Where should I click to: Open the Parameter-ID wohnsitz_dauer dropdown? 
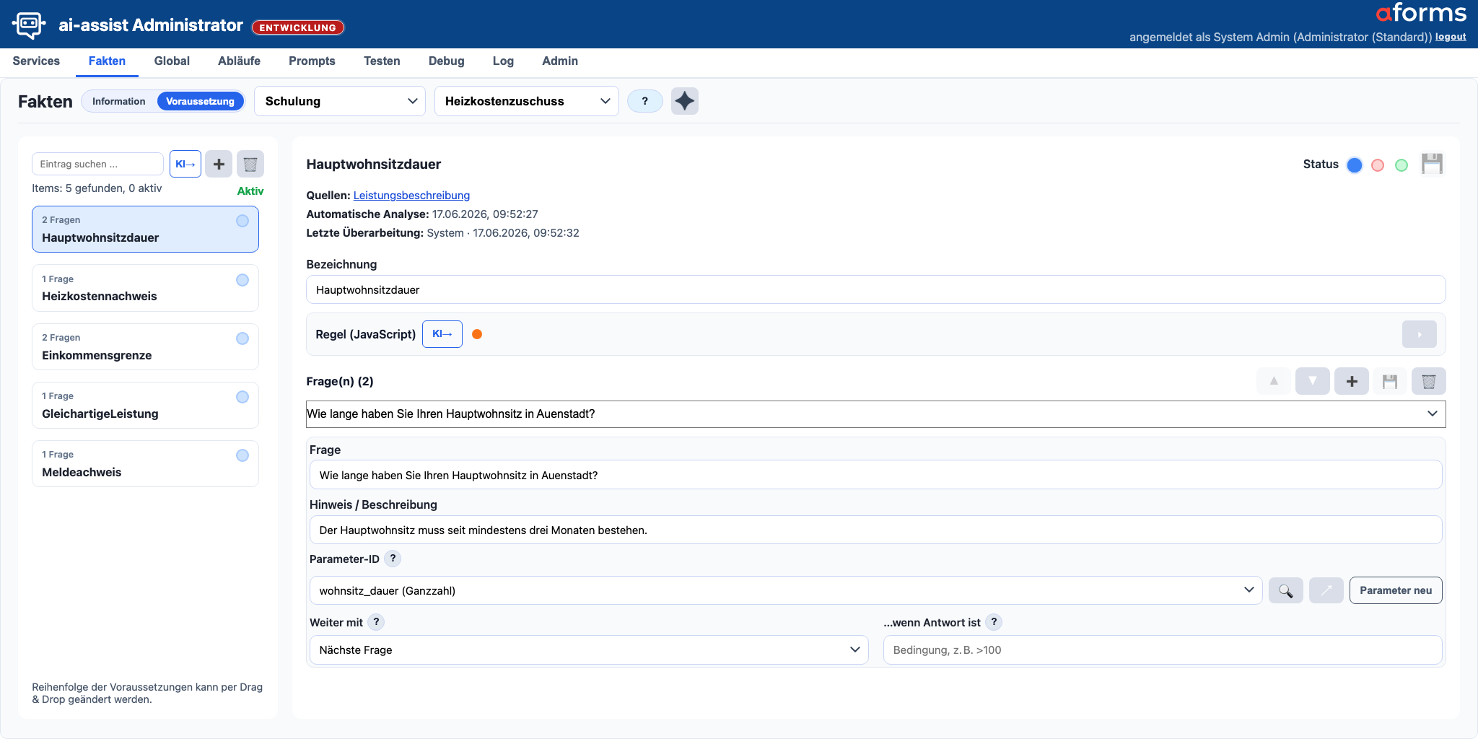(786, 590)
